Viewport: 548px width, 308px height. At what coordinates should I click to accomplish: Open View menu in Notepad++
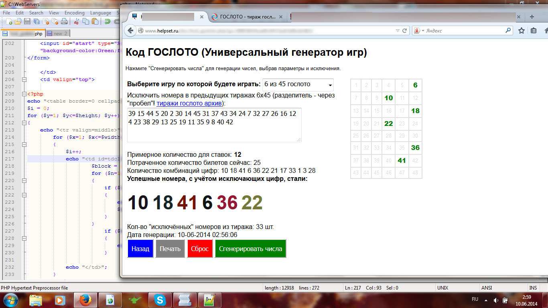click(x=54, y=13)
